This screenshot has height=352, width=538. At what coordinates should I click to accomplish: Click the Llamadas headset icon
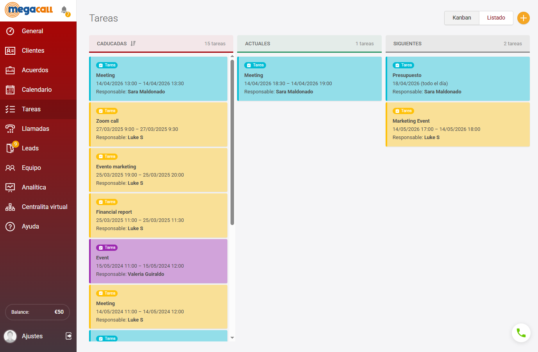[10, 129]
